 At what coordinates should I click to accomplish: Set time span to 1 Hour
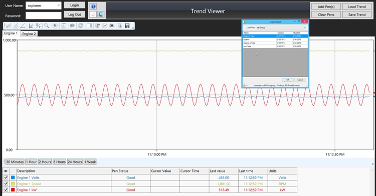click(x=31, y=162)
